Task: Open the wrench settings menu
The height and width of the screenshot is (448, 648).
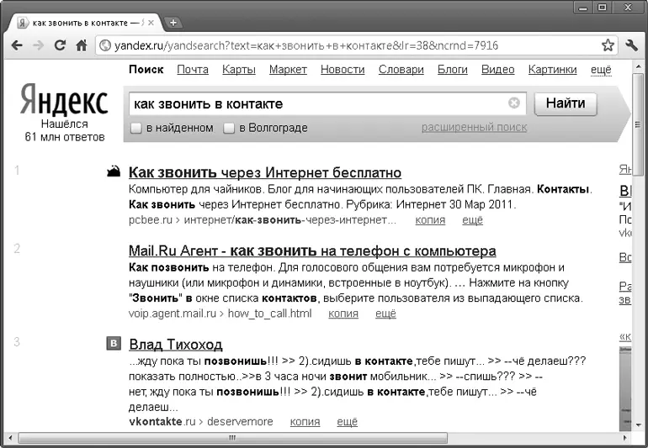Action: click(632, 45)
